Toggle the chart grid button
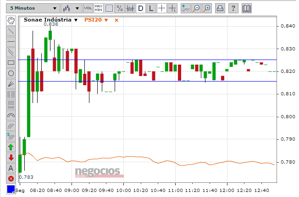 (x=109, y=8)
